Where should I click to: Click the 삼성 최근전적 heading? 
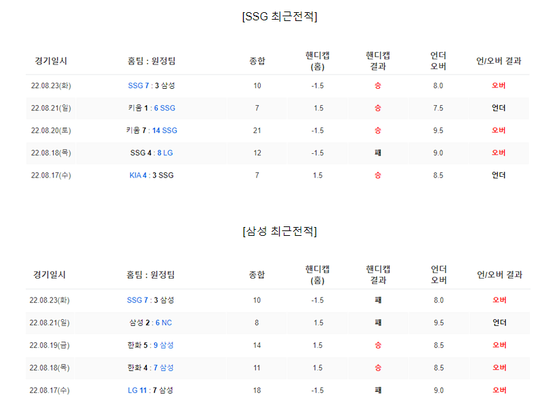280,231
